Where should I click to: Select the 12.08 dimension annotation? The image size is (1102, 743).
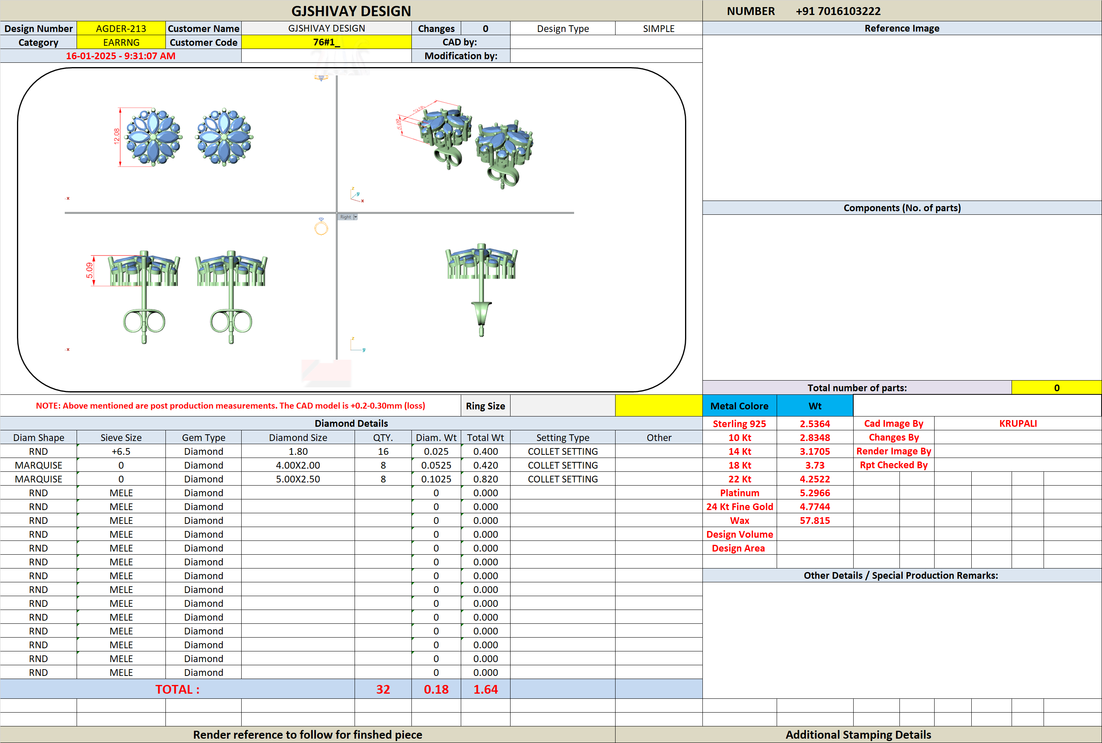click(x=116, y=137)
